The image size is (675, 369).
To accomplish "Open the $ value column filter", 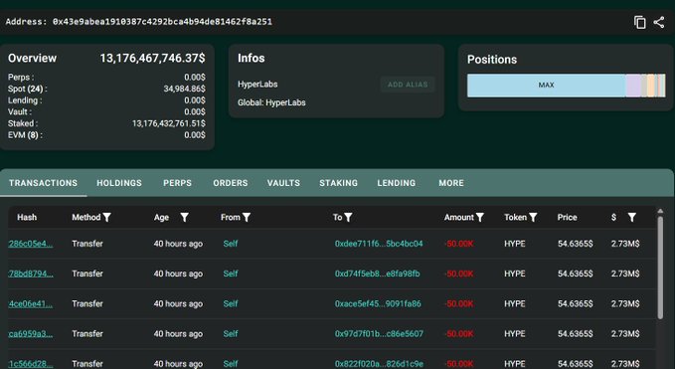I will [631, 218].
